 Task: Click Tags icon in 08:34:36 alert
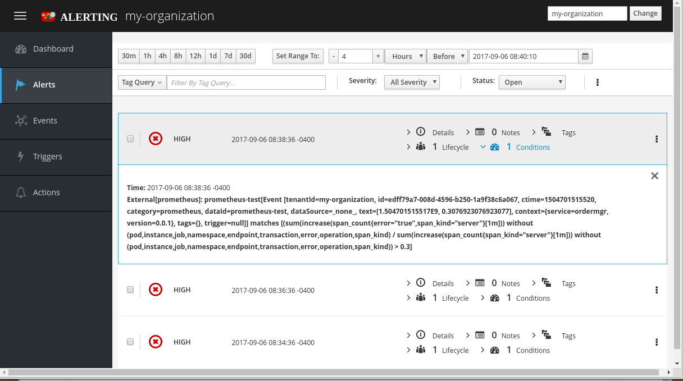click(x=546, y=335)
